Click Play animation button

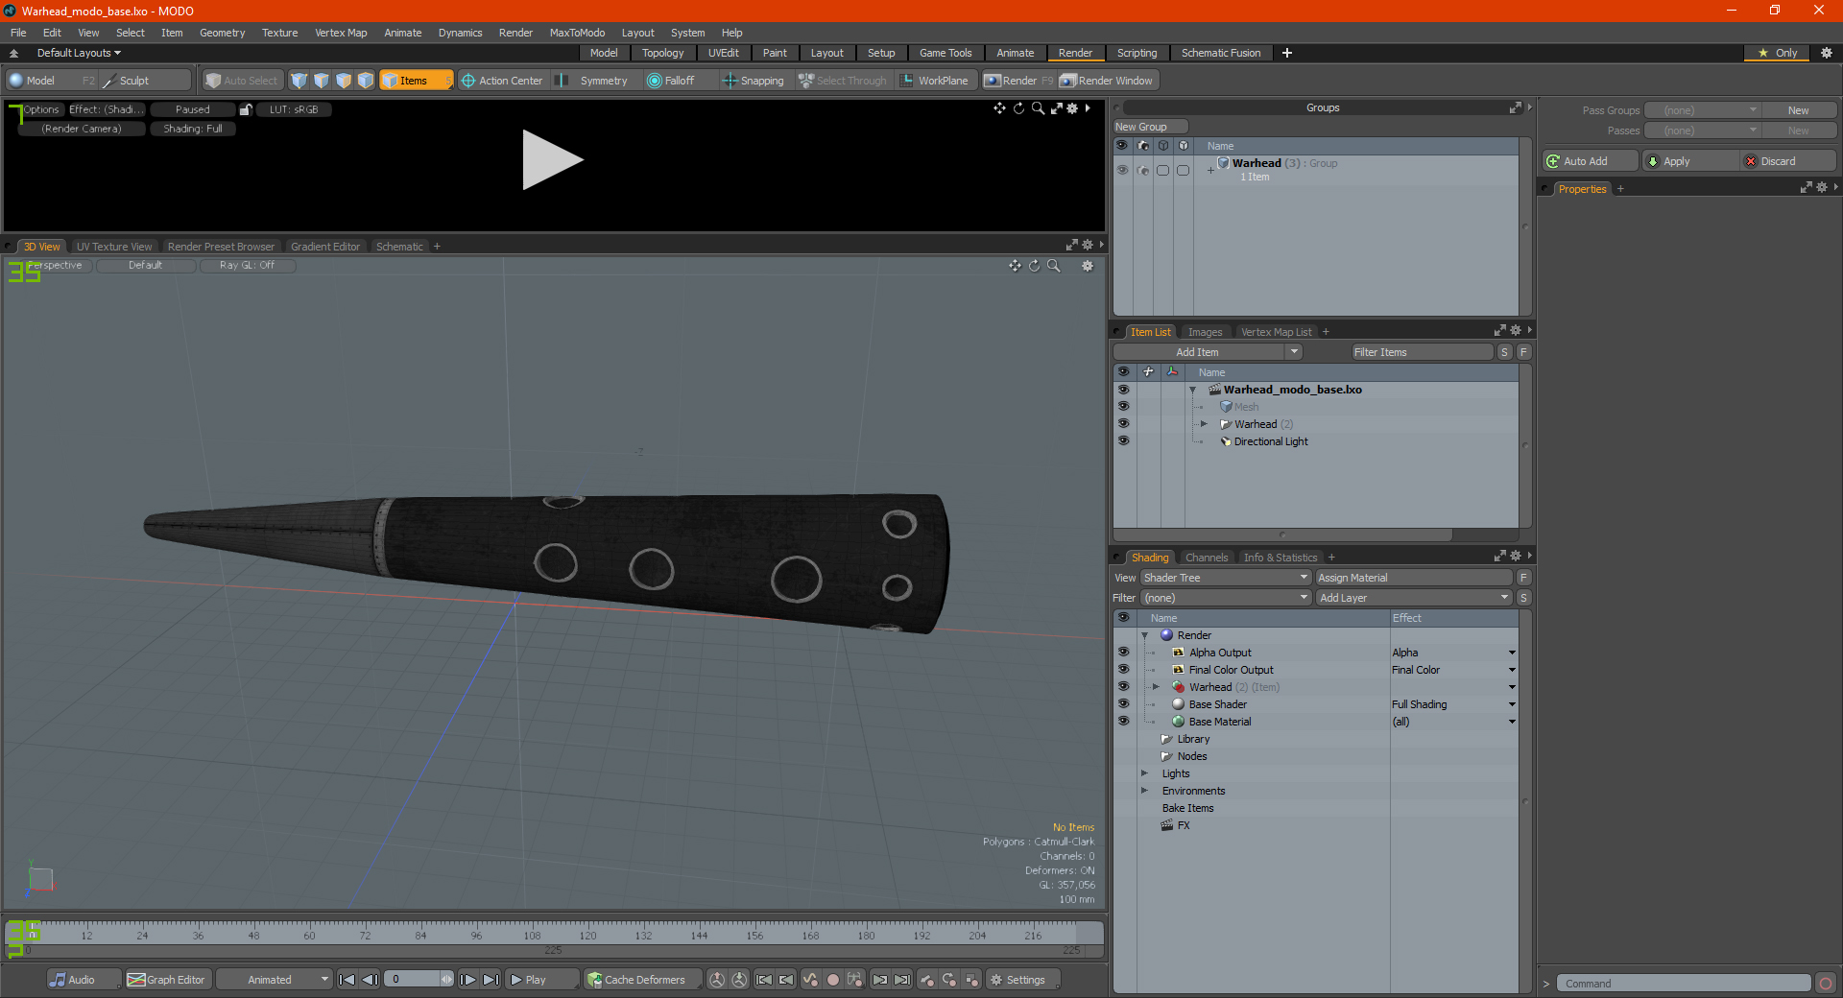point(542,980)
